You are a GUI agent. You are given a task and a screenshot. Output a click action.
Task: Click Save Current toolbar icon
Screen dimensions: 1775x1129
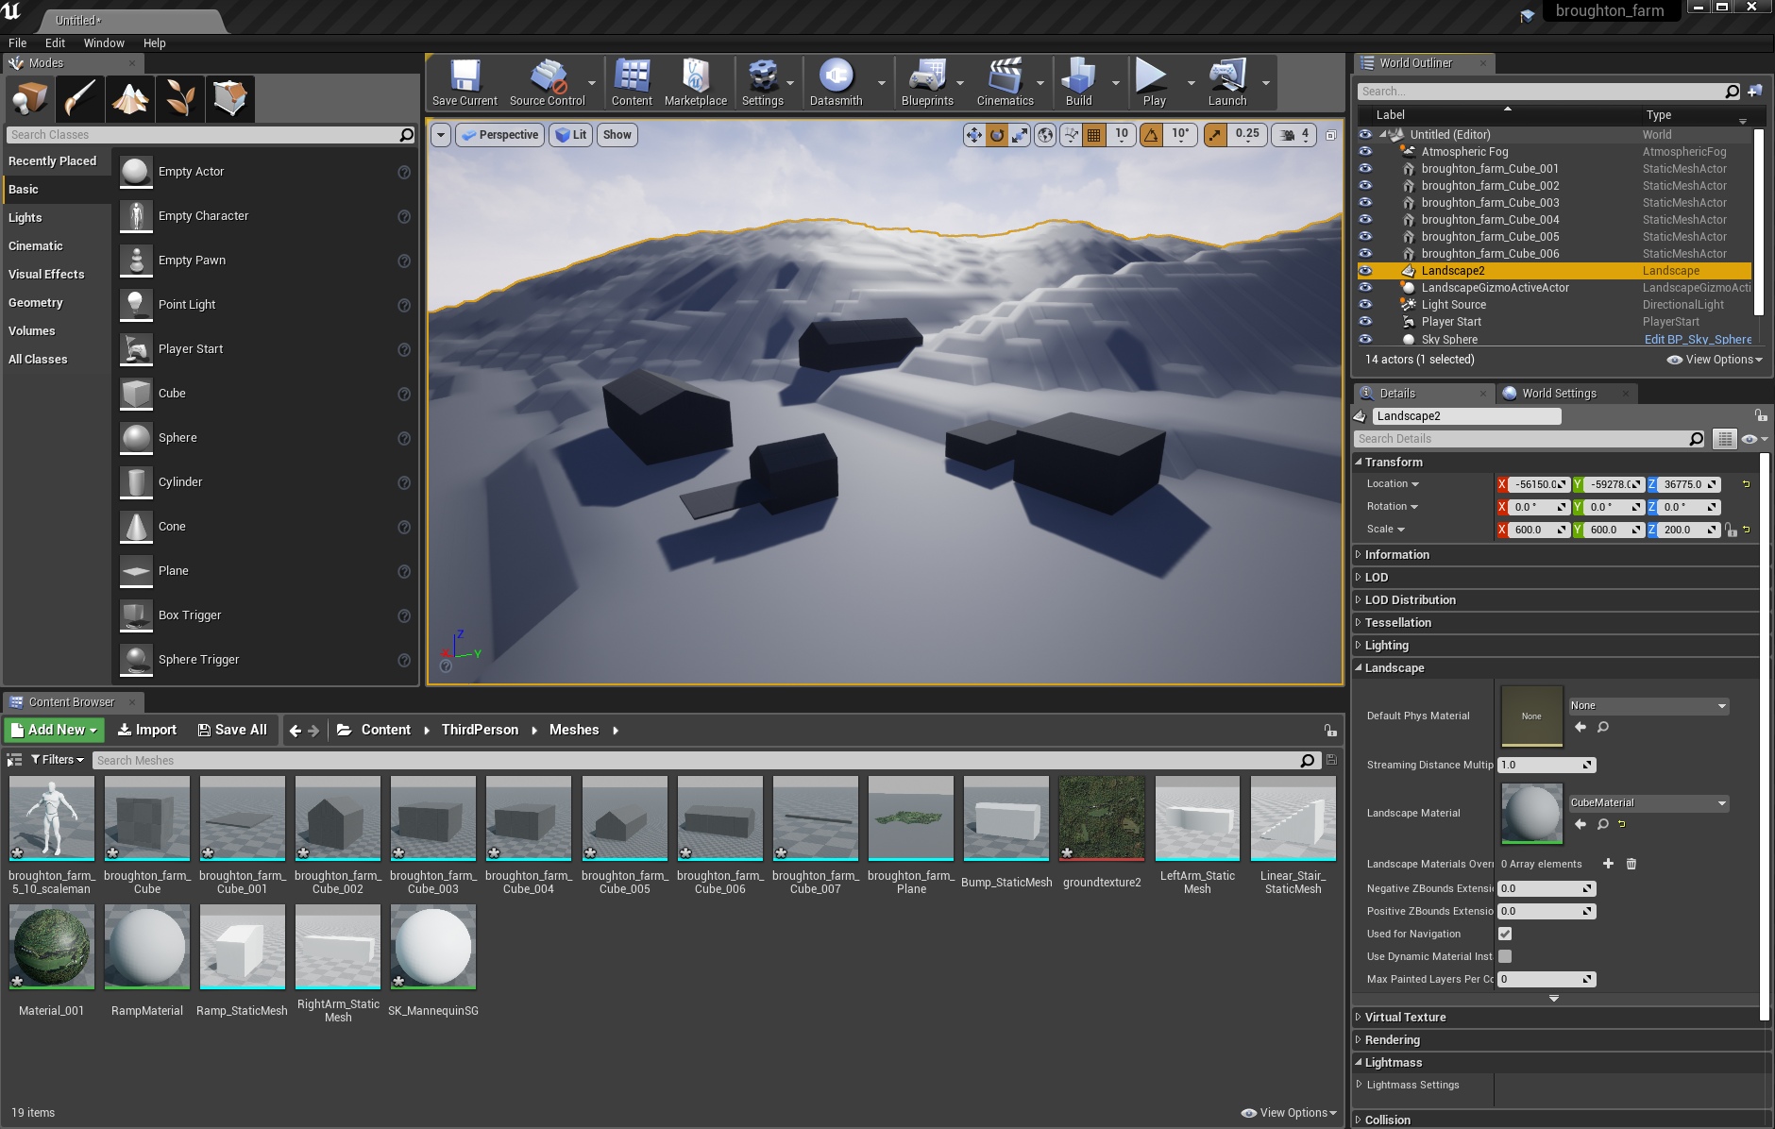(x=465, y=82)
